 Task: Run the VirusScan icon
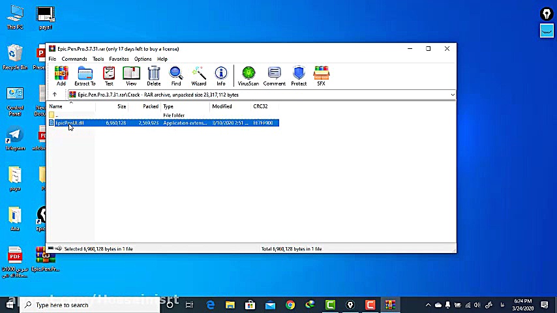[248, 76]
